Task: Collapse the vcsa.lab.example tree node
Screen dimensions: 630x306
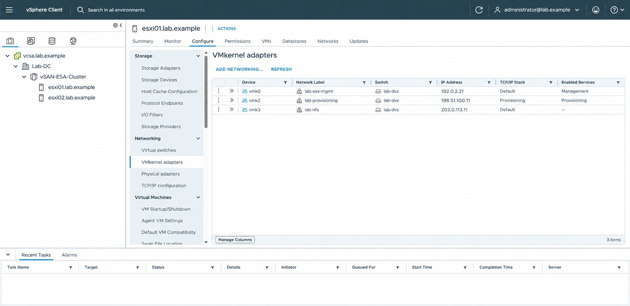Action: [7, 56]
